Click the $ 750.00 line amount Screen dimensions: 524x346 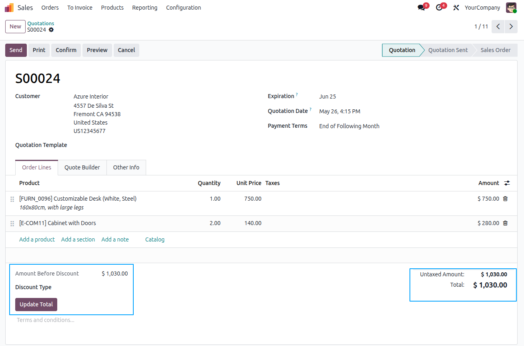(x=488, y=199)
